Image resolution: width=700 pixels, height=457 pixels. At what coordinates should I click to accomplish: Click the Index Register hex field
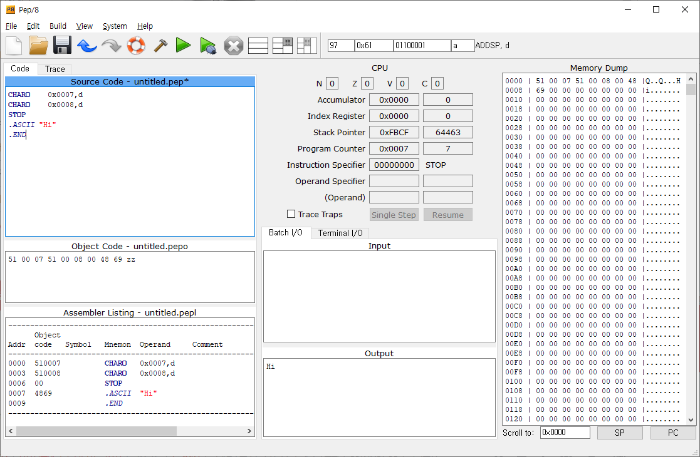[394, 116]
